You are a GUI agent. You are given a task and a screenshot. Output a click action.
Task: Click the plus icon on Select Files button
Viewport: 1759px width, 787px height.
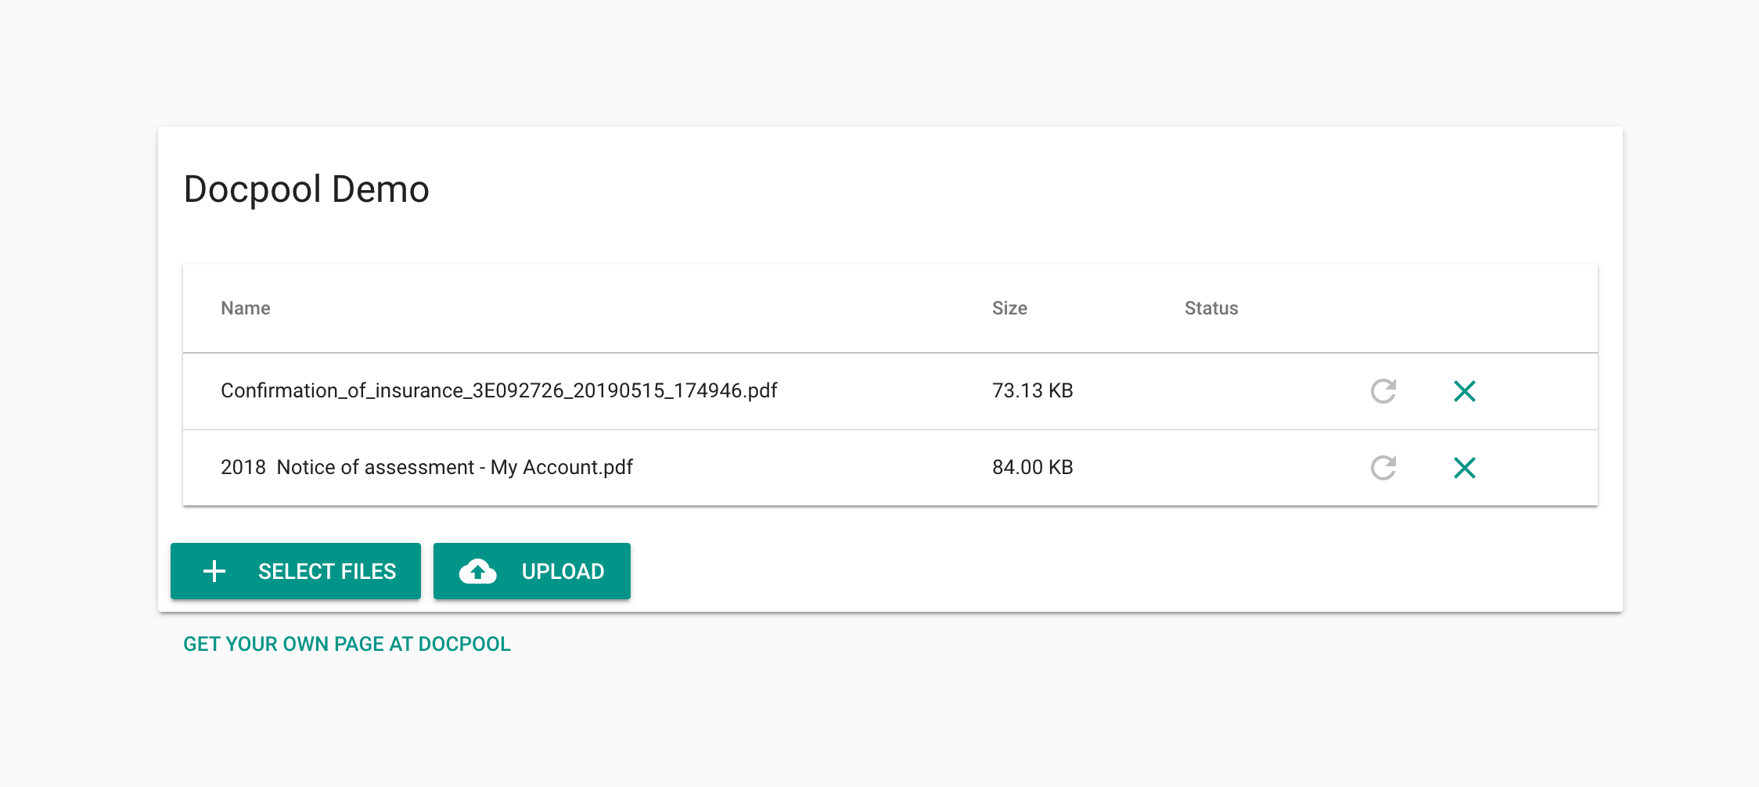tap(214, 571)
